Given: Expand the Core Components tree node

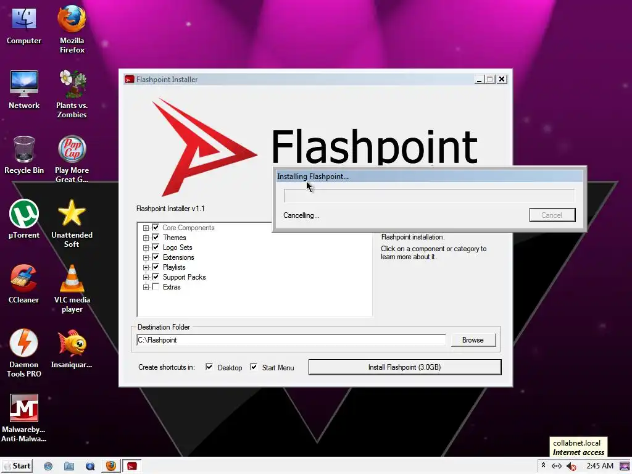Looking at the screenshot, I should click(146, 228).
